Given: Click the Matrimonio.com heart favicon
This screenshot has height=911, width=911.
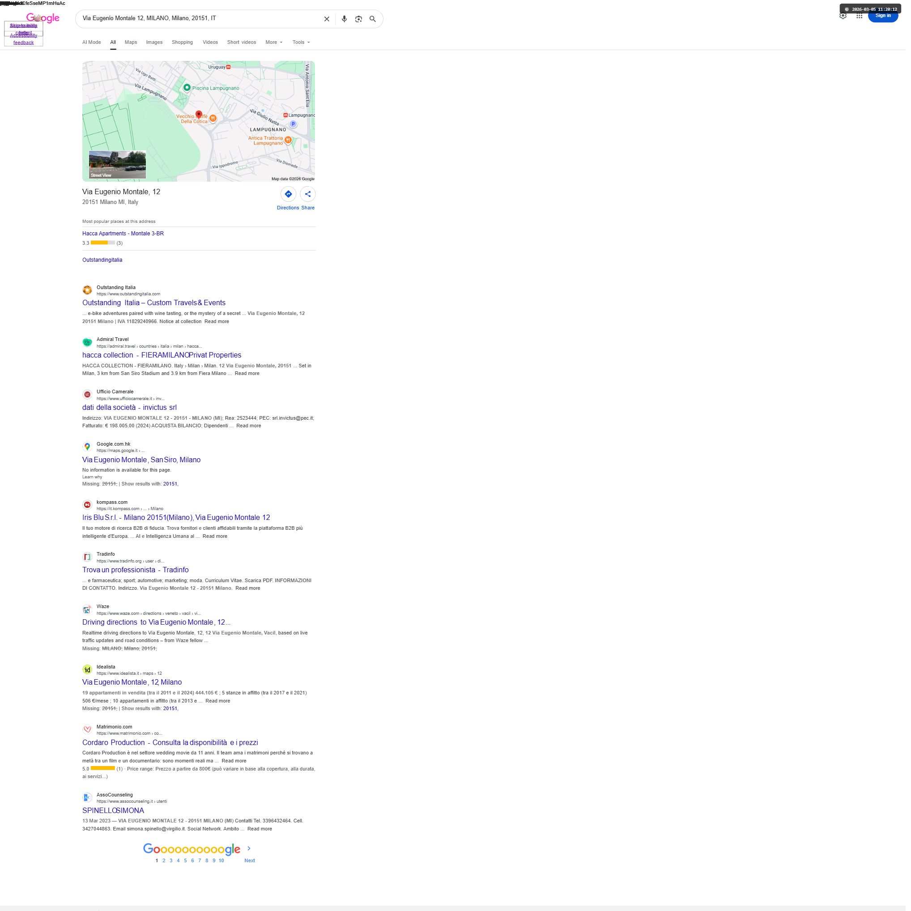Looking at the screenshot, I should (x=88, y=734).
